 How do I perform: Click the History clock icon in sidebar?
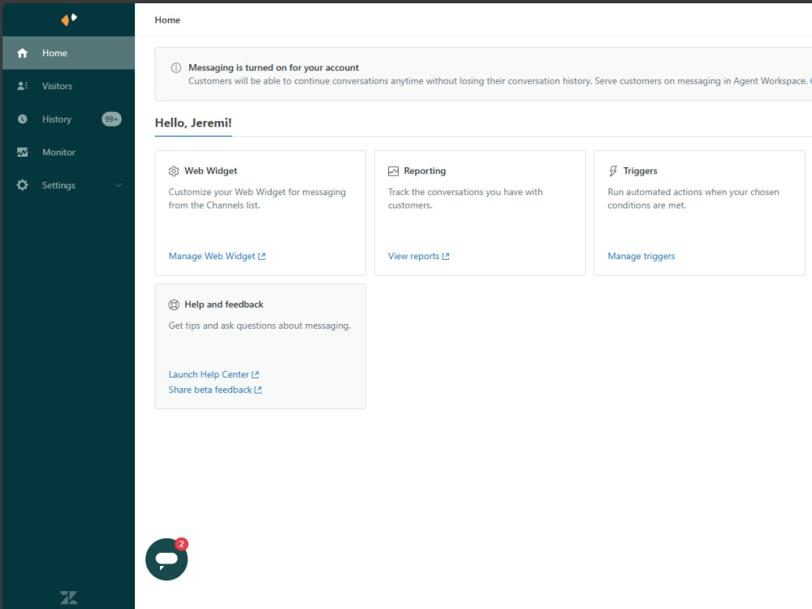(x=22, y=119)
